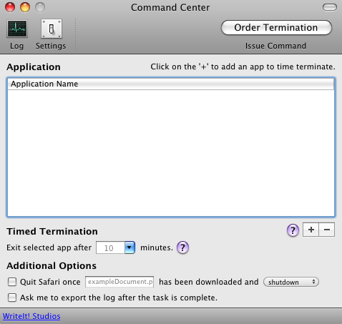The image size is (342, 324).
Task: Click the help icon next to minutes
Action: tap(182, 247)
